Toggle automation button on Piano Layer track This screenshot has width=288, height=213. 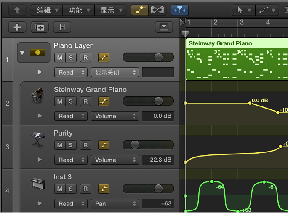coord(104,58)
